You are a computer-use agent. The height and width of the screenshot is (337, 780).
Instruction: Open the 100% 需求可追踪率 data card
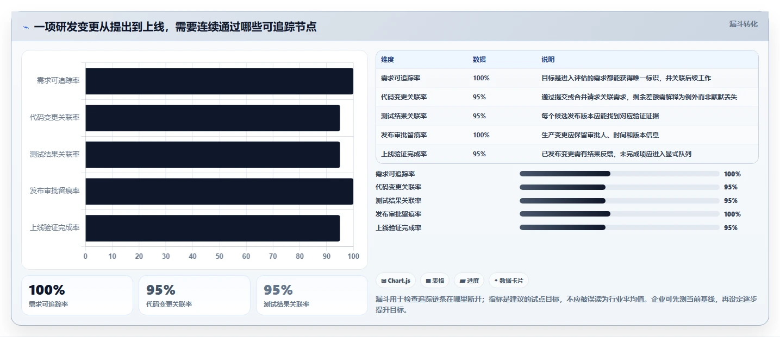point(77,295)
